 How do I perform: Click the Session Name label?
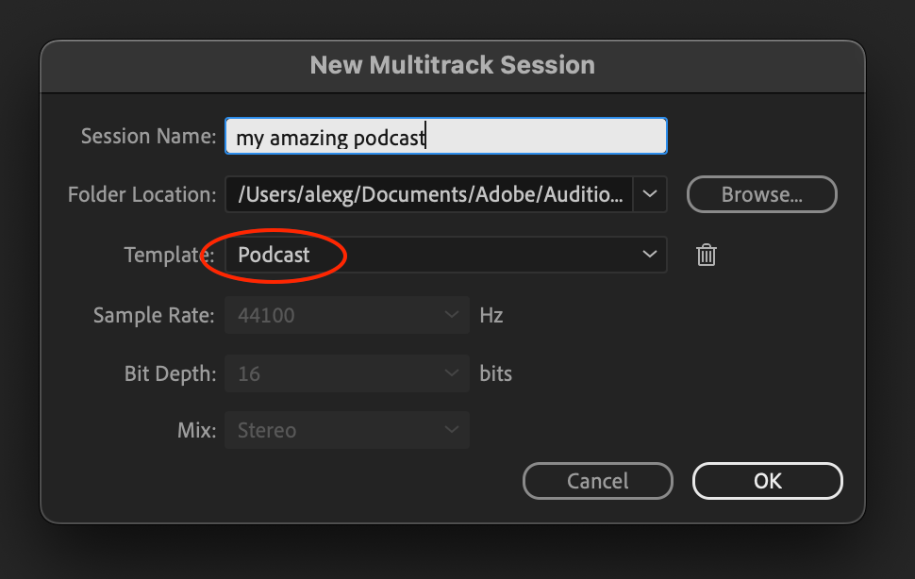[x=148, y=137]
